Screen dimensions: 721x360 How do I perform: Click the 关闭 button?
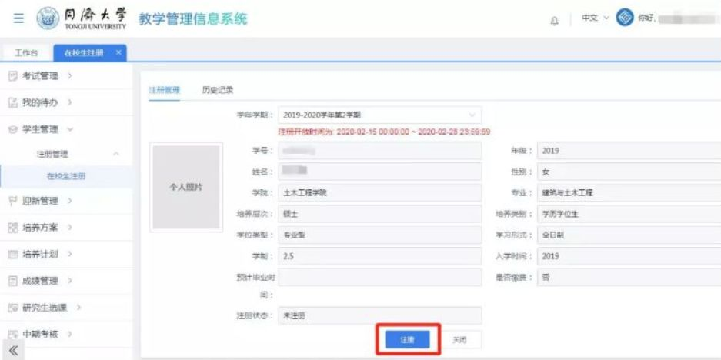pos(459,340)
